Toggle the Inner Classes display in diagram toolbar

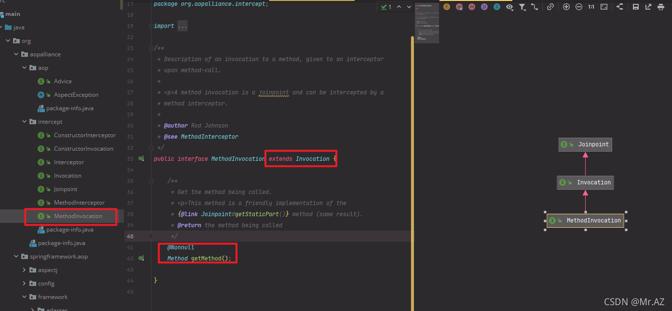coord(497,7)
